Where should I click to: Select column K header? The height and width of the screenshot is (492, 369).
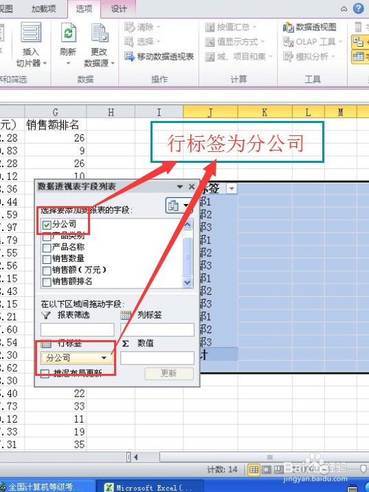(265, 112)
